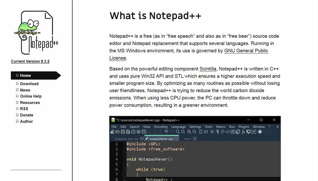Toggle the Monitoring eye icon

pos(254,132)
